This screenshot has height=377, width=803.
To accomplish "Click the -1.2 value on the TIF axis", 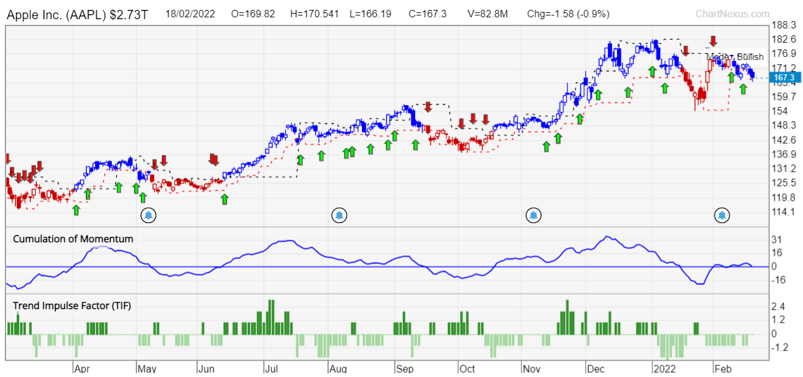I will [x=779, y=347].
